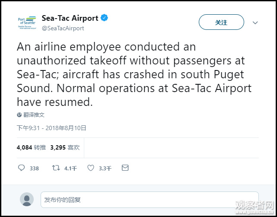Translate the tweet via 翻译推文
This screenshot has height=217, width=277.
coord(34,115)
